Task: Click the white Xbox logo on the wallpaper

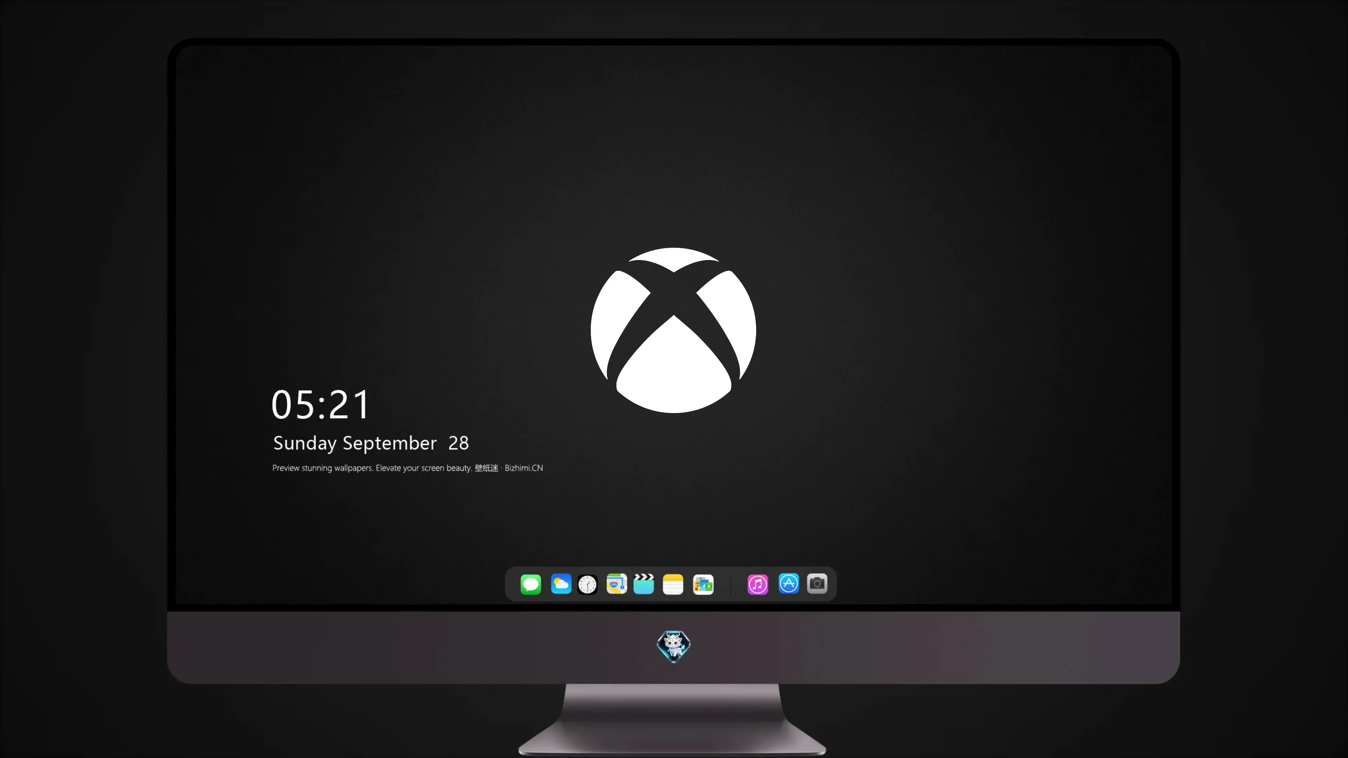Action: coord(674,330)
